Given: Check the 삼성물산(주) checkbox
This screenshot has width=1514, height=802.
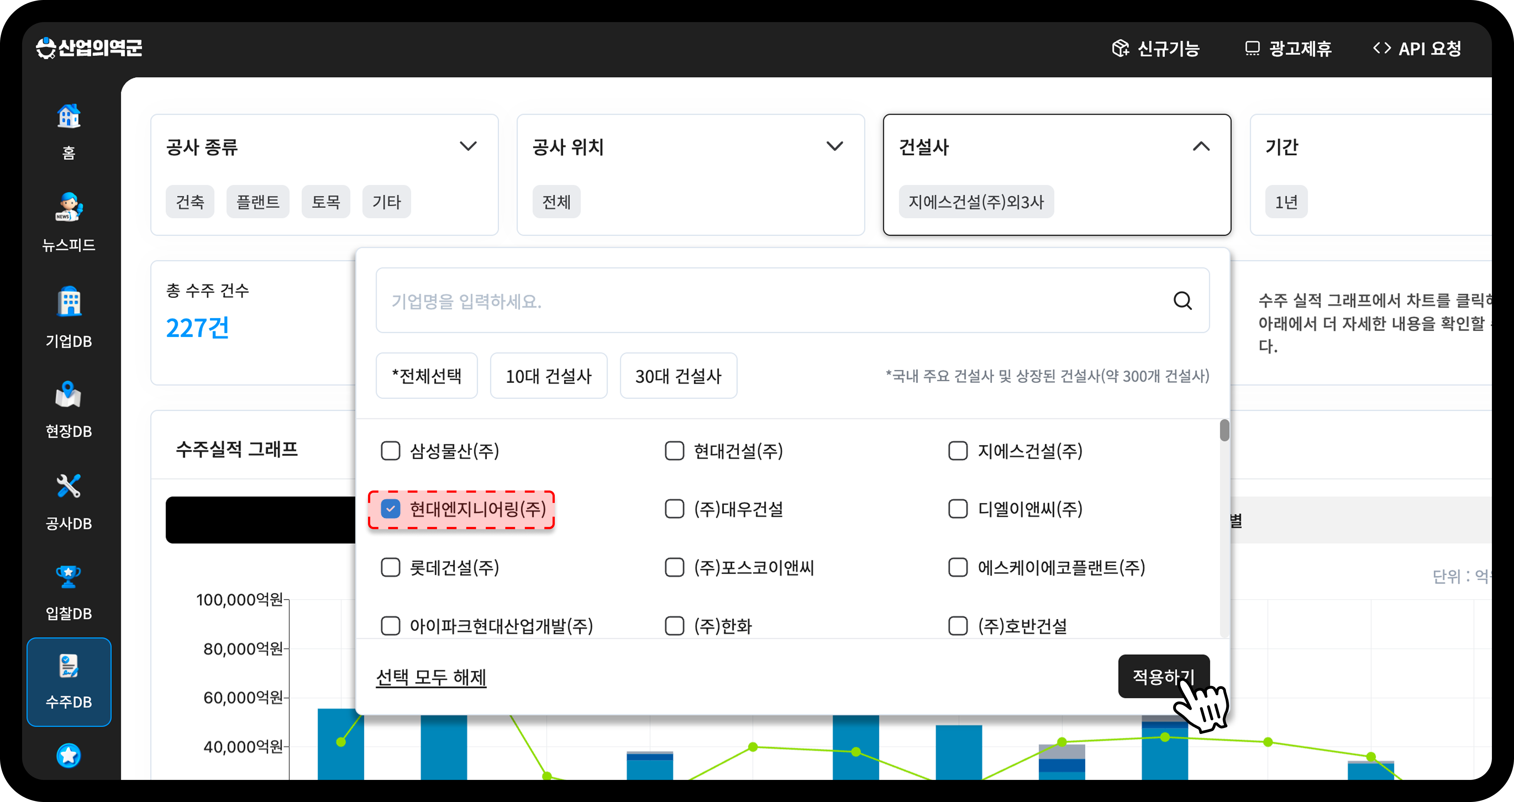Looking at the screenshot, I should coord(390,451).
